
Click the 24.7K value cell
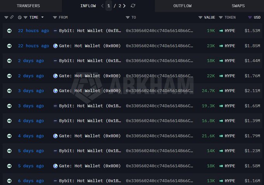click(208, 91)
